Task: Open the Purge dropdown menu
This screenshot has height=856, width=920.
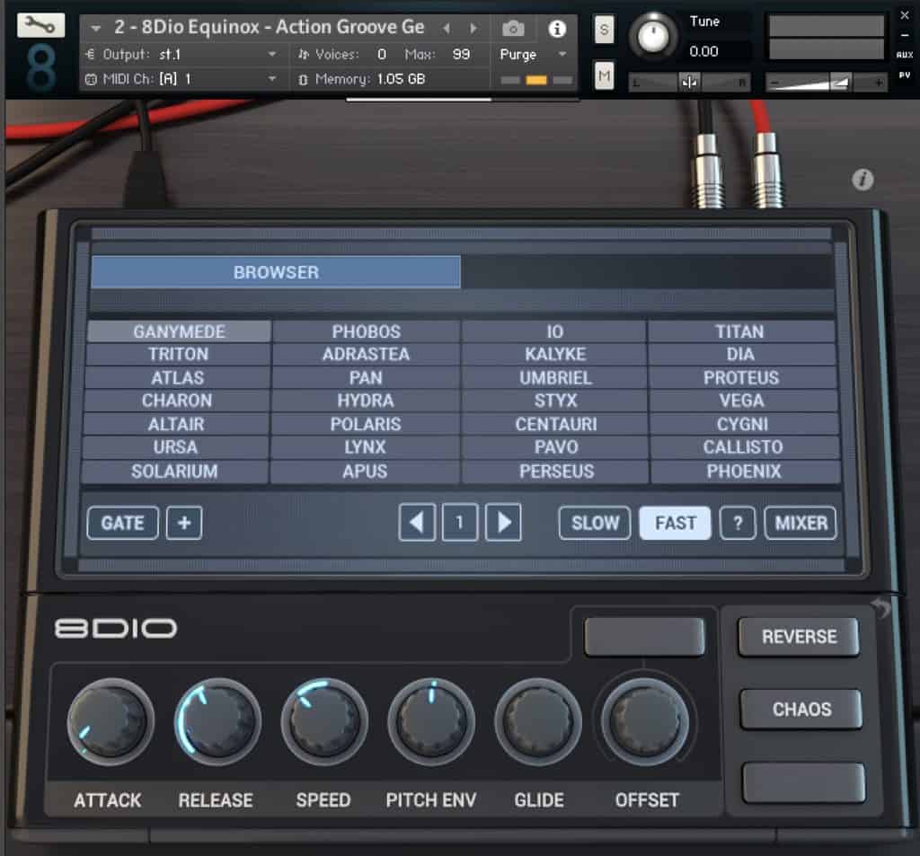Action: click(x=533, y=55)
